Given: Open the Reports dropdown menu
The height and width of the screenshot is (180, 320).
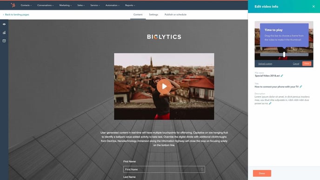Looking at the screenshot, I should point(130,5).
